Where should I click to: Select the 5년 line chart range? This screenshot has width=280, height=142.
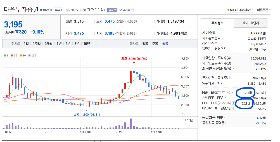coord(77,44)
